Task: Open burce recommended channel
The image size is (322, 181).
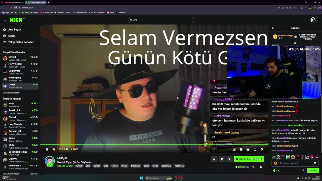Action: [x=20, y=139]
